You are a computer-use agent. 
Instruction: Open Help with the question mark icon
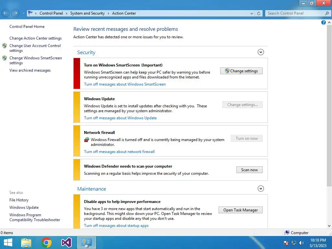point(323,22)
